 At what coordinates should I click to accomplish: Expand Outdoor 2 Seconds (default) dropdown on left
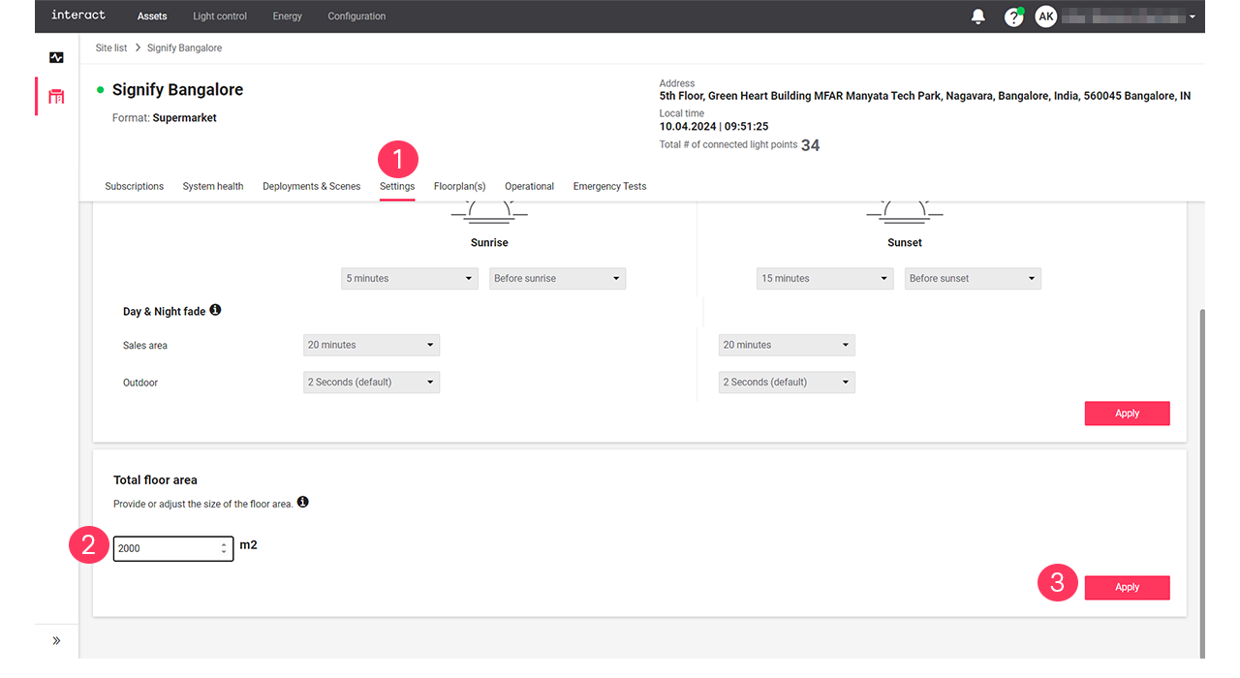coord(371,383)
